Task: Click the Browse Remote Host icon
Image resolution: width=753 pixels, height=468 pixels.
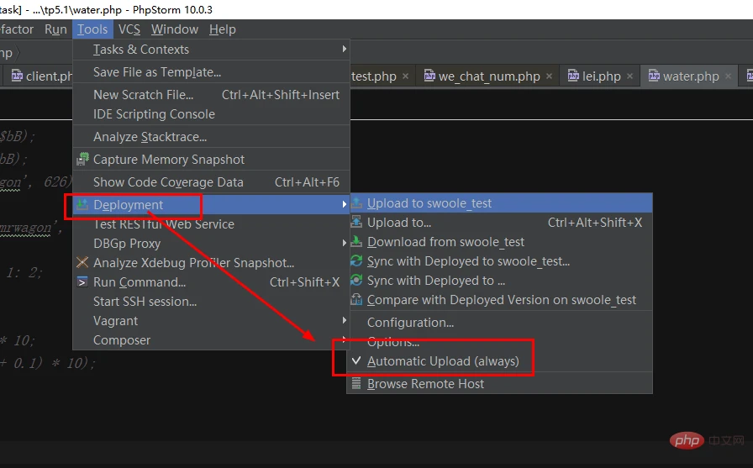Action: (356, 384)
